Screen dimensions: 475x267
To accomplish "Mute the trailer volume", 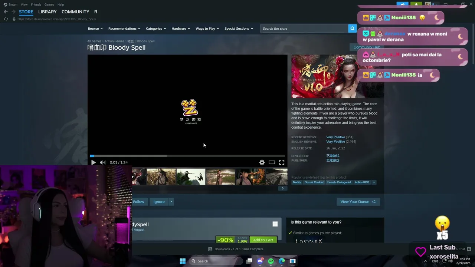I will click(x=103, y=162).
